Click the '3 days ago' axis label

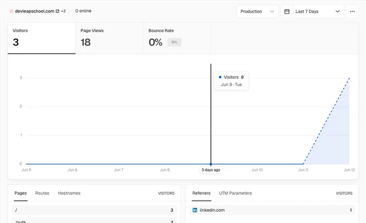pyautogui.click(x=211, y=170)
